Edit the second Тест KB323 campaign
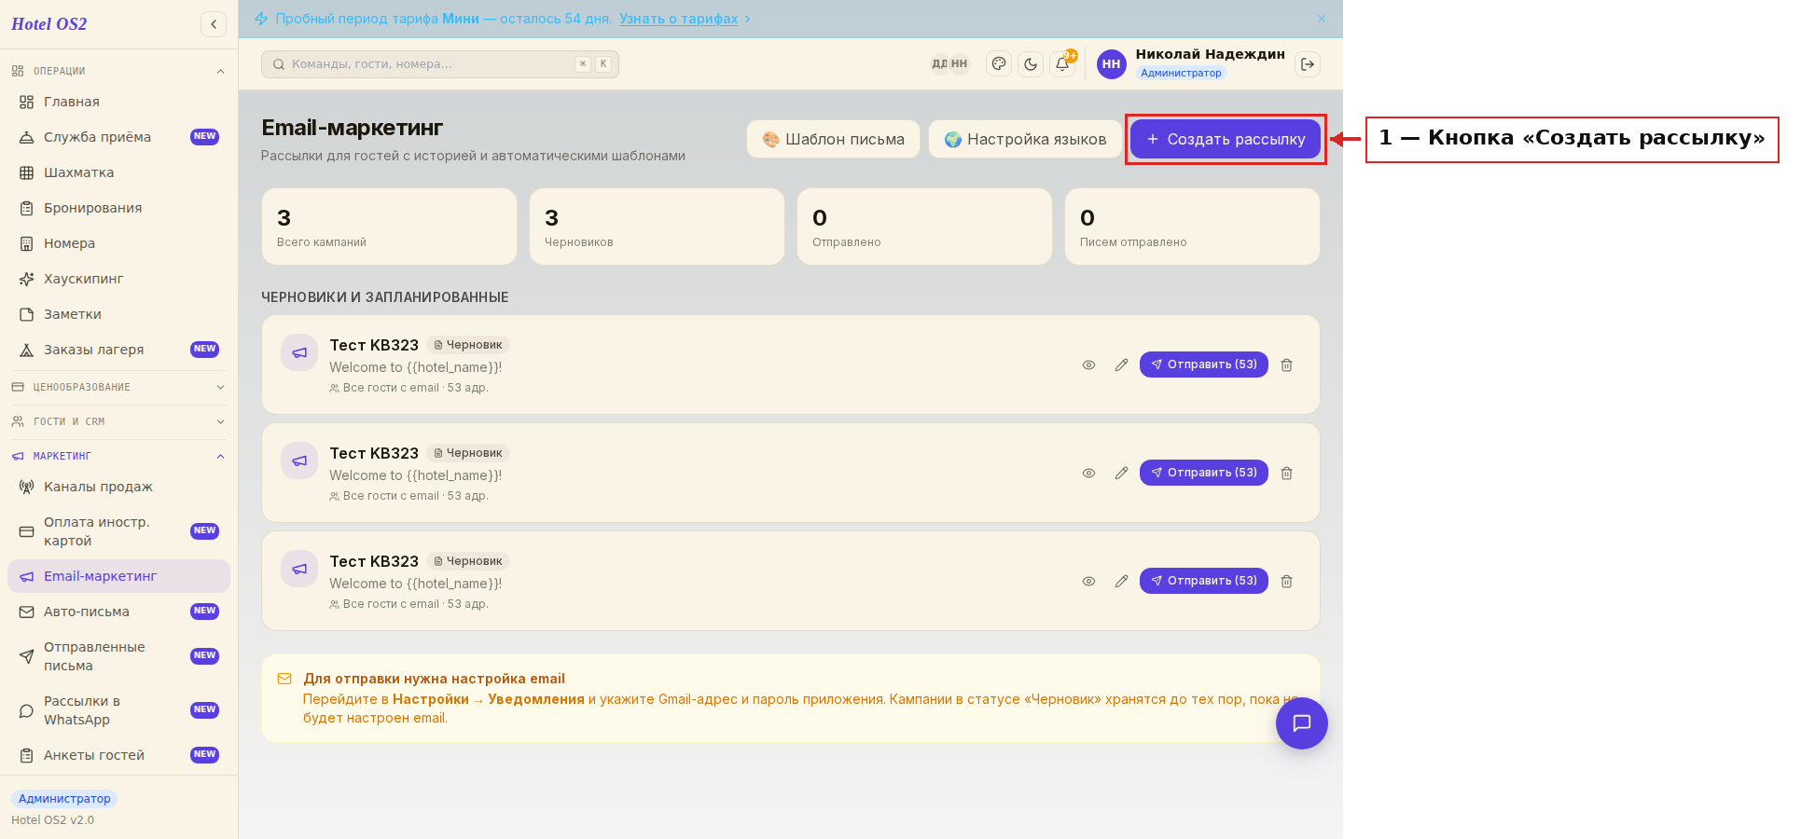Image resolution: width=1801 pixels, height=839 pixels. point(1121,474)
